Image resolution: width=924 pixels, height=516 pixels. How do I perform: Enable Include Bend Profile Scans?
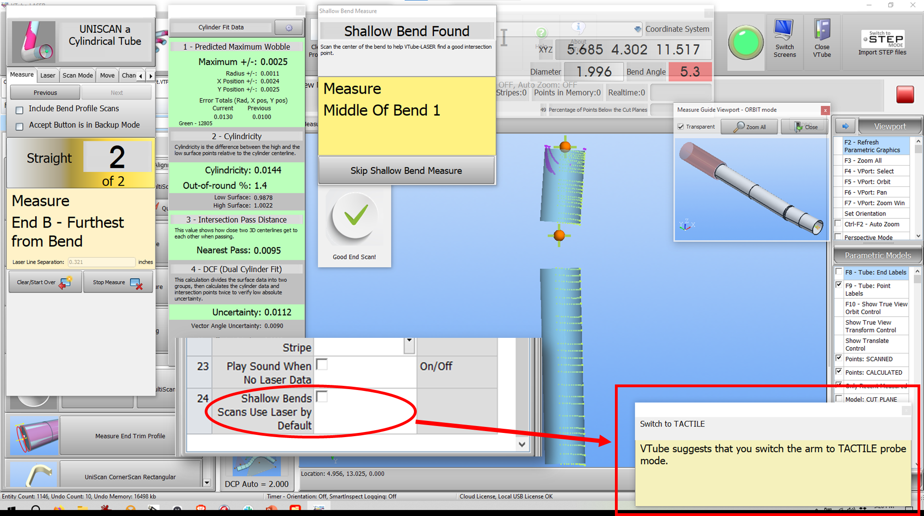pyautogui.click(x=19, y=110)
